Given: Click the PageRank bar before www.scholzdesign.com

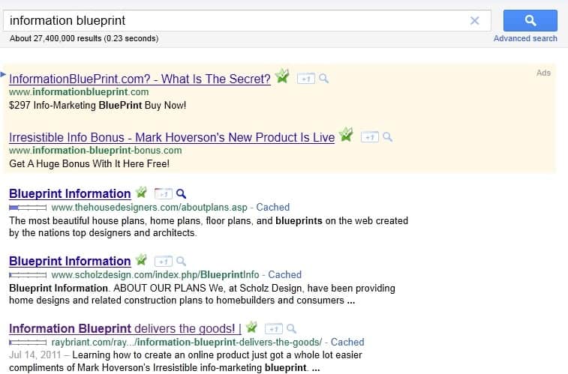Looking at the screenshot, I should (x=28, y=275).
